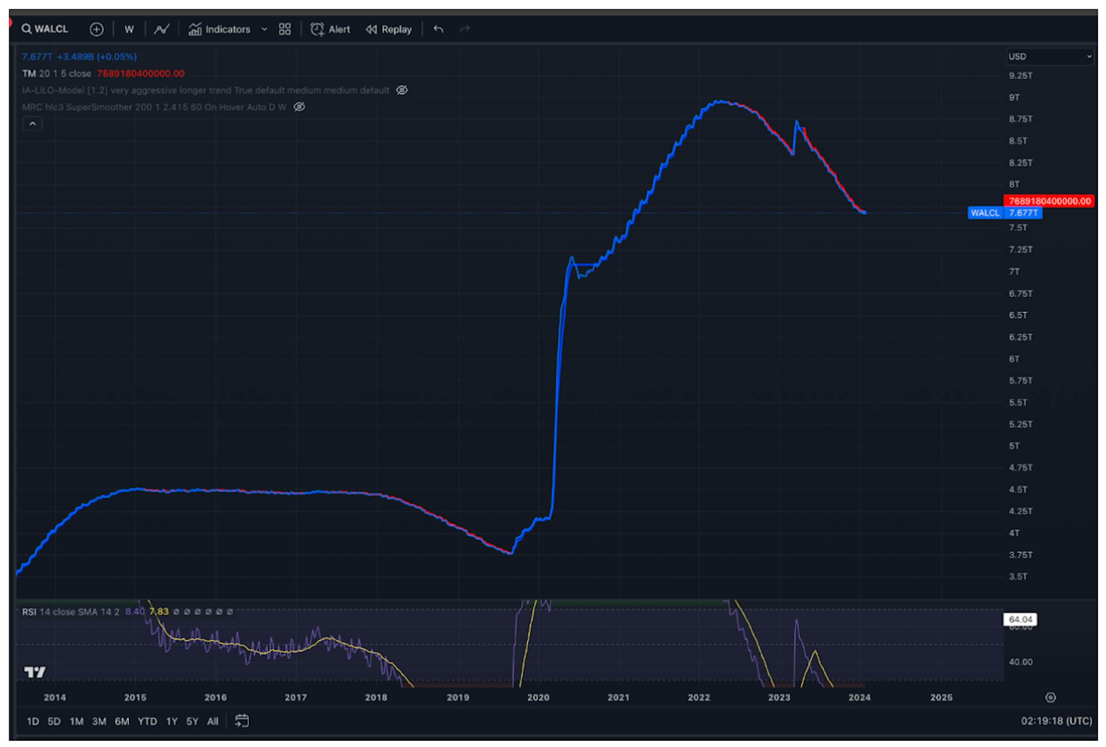
Task: Expand the Indicators favorites dropdown arrow
Action: pyautogui.click(x=264, y=29)
